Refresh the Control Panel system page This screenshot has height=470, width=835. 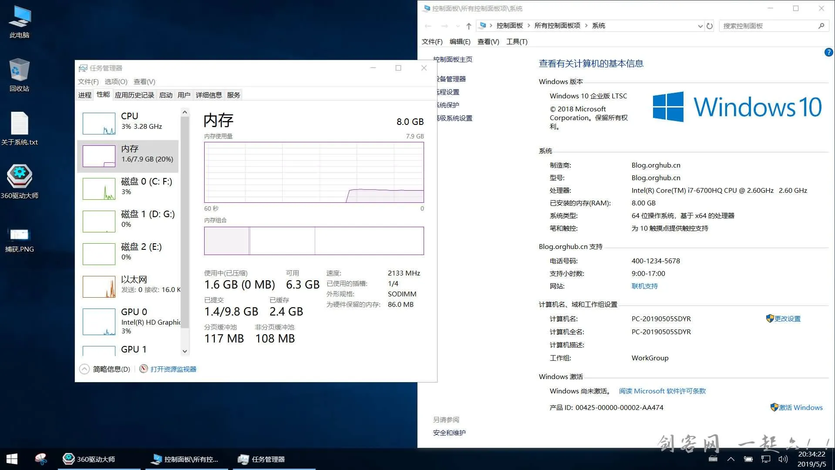coord(710,26)
